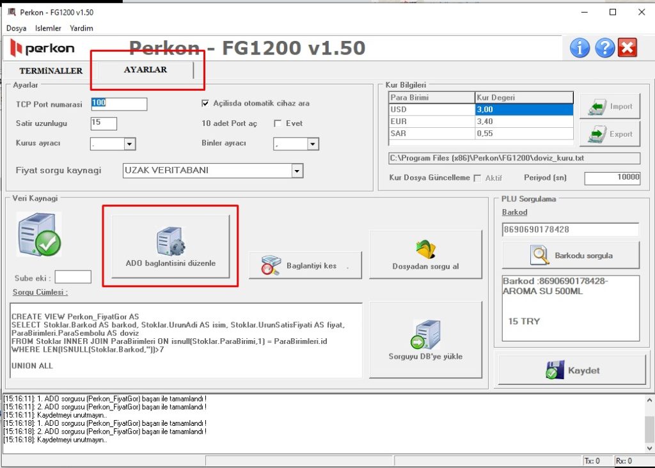Open the Binler ayraci dropdown
Image resolution: width=655 pixels, height=468 pixels.
313,144
